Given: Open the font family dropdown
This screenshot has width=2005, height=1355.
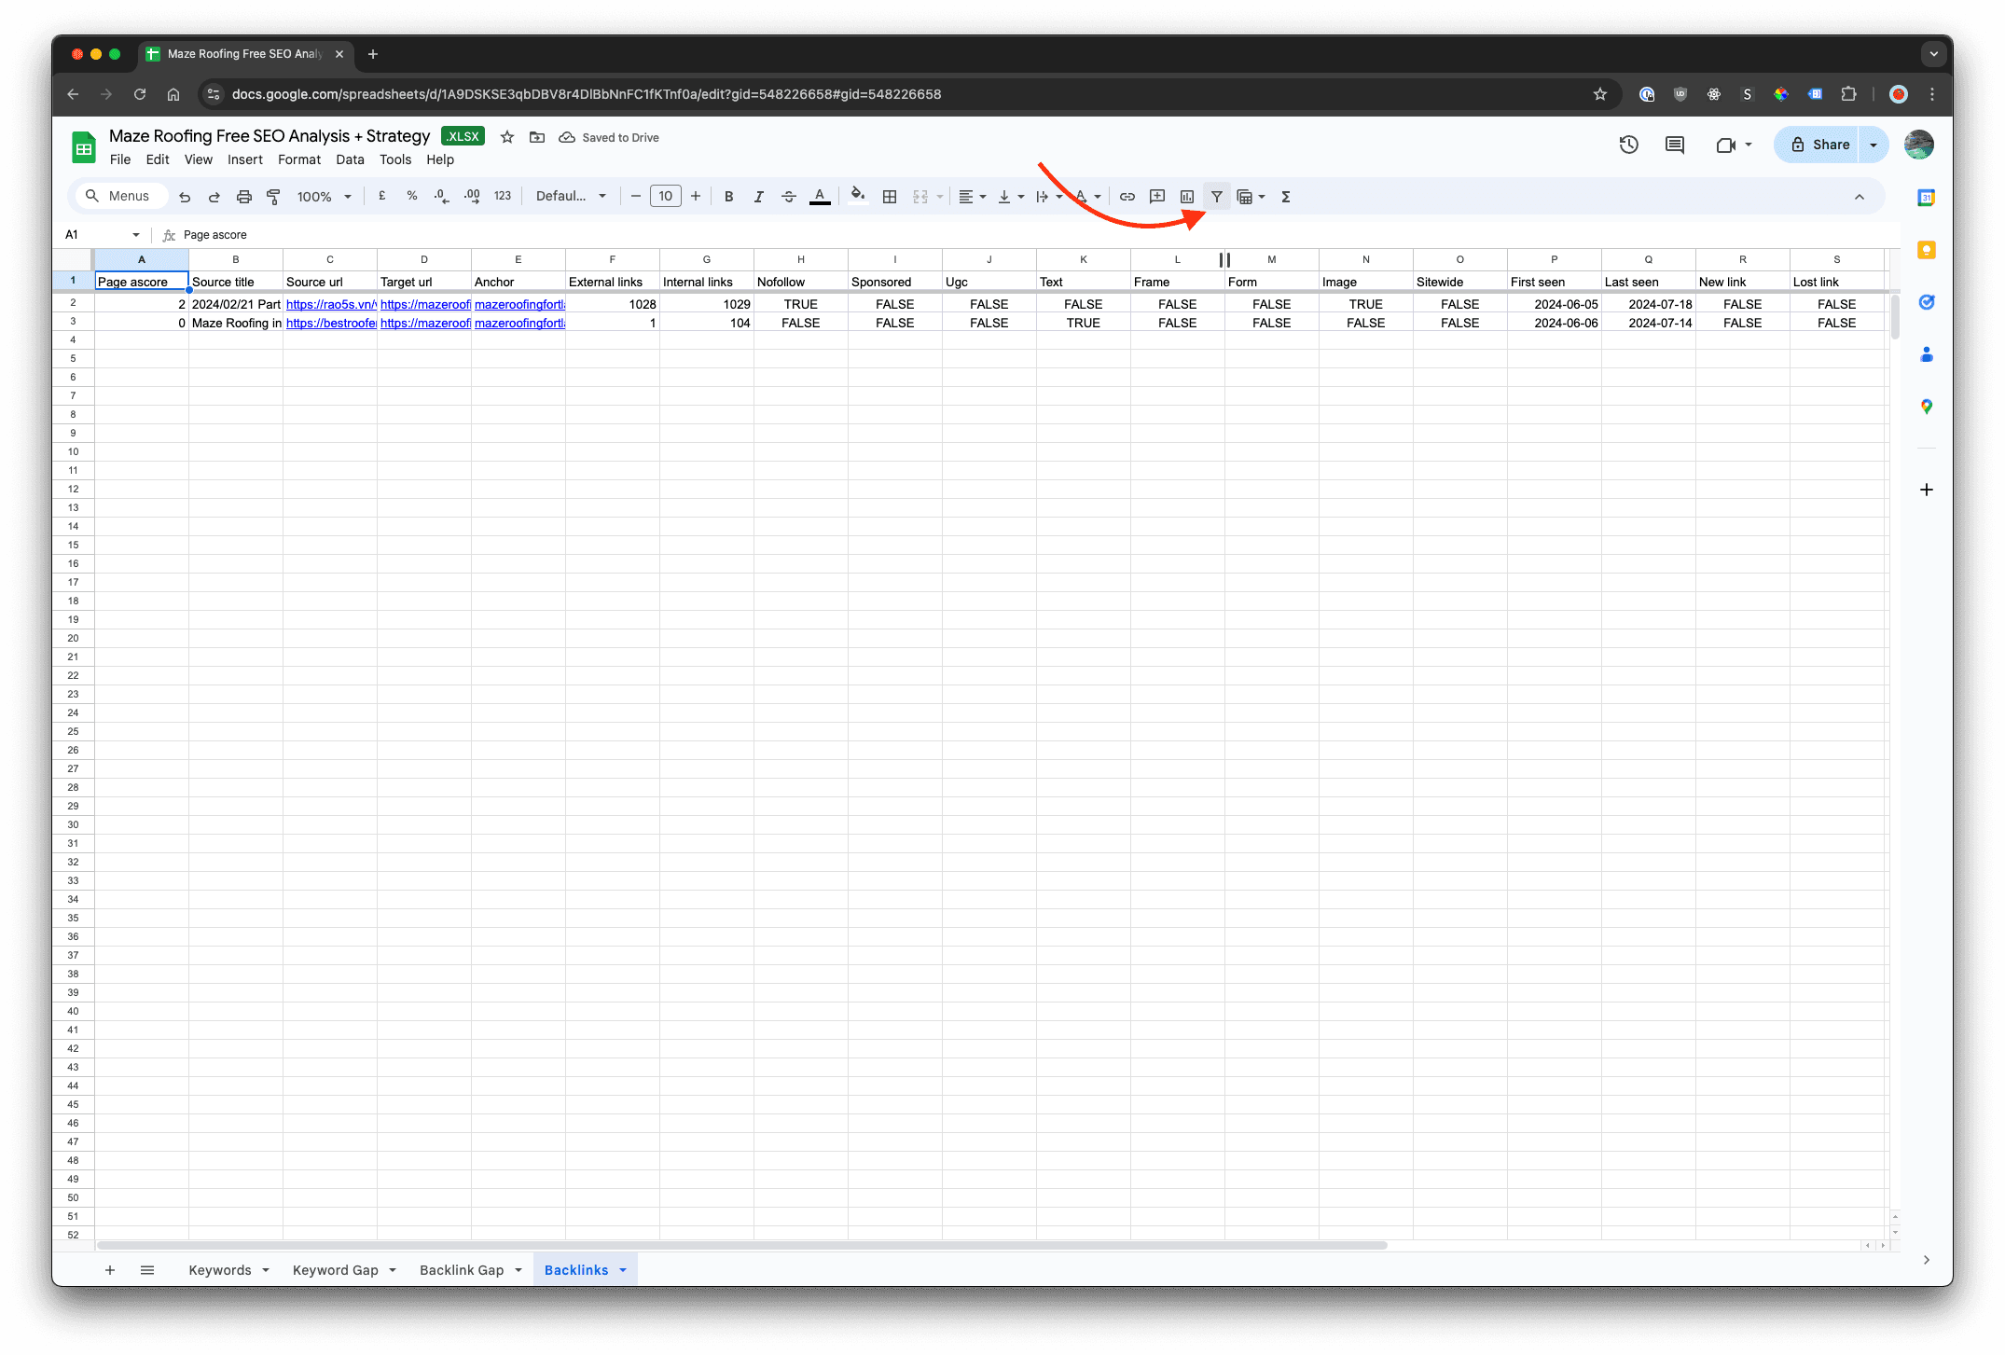Looking at the screenshot, I should (x=571, y=196).
